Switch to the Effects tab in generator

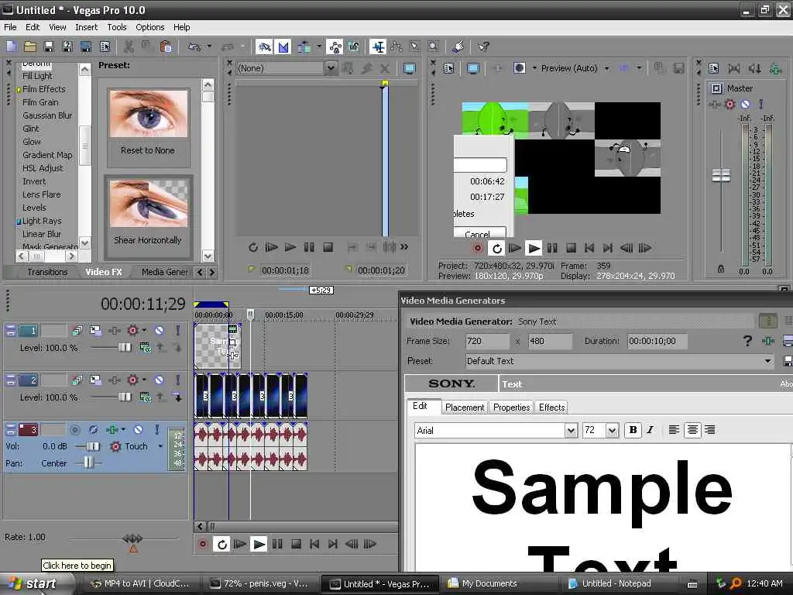pos(551,408)
